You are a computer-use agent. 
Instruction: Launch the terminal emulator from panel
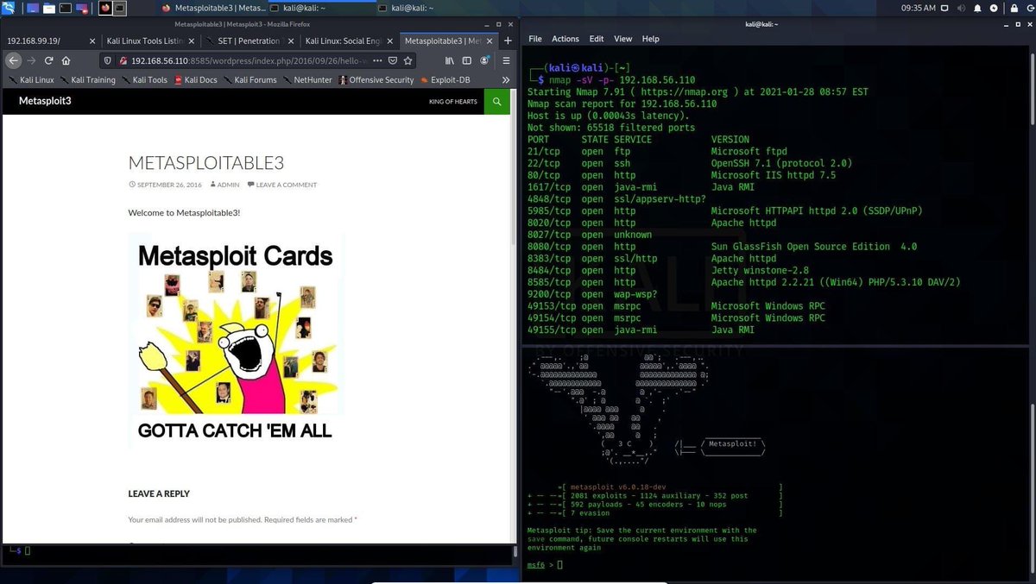coord(66,8)
